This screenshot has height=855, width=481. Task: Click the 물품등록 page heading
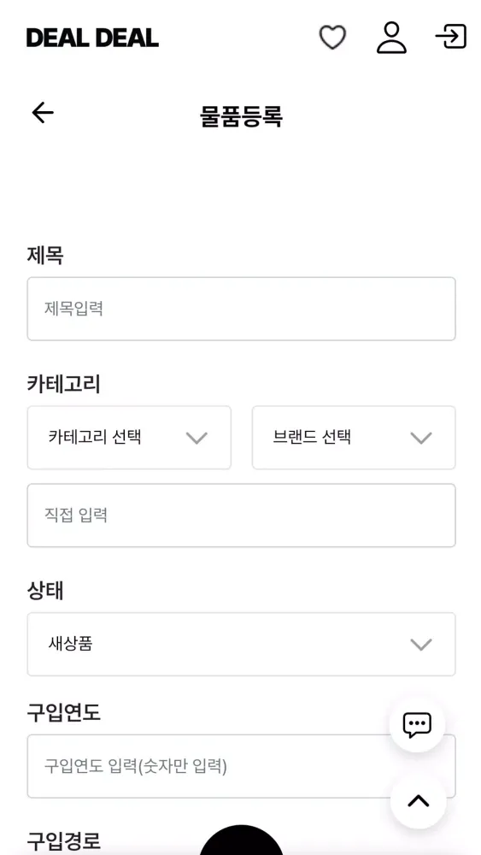(x=241, y=116)
